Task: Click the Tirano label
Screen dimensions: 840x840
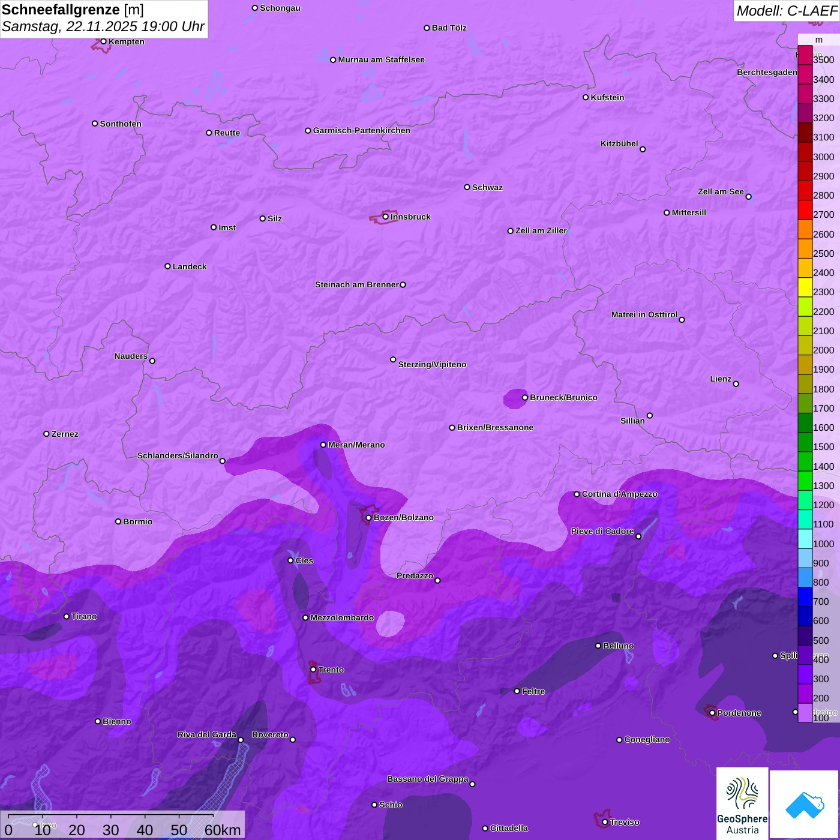Action: (84, 616)
